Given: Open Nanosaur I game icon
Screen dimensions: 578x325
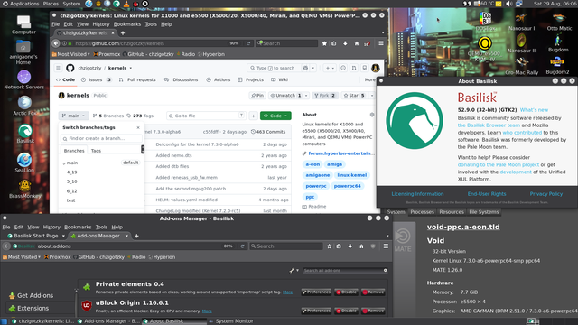Looking at the screenshot, I should [521, 22].
